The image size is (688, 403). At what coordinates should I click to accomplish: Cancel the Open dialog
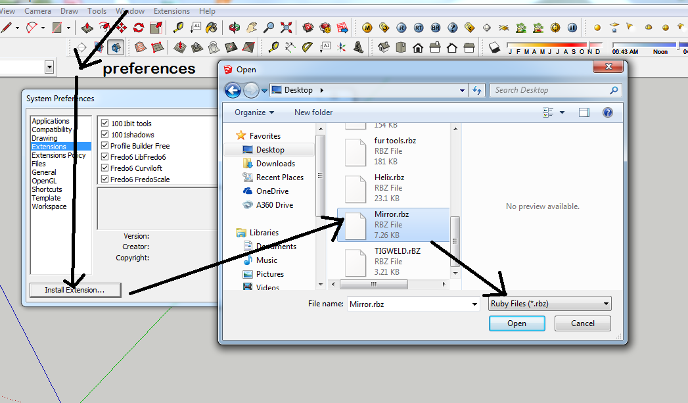pos(582,323)
